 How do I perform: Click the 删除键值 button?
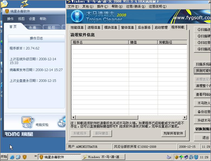(102, 133)
